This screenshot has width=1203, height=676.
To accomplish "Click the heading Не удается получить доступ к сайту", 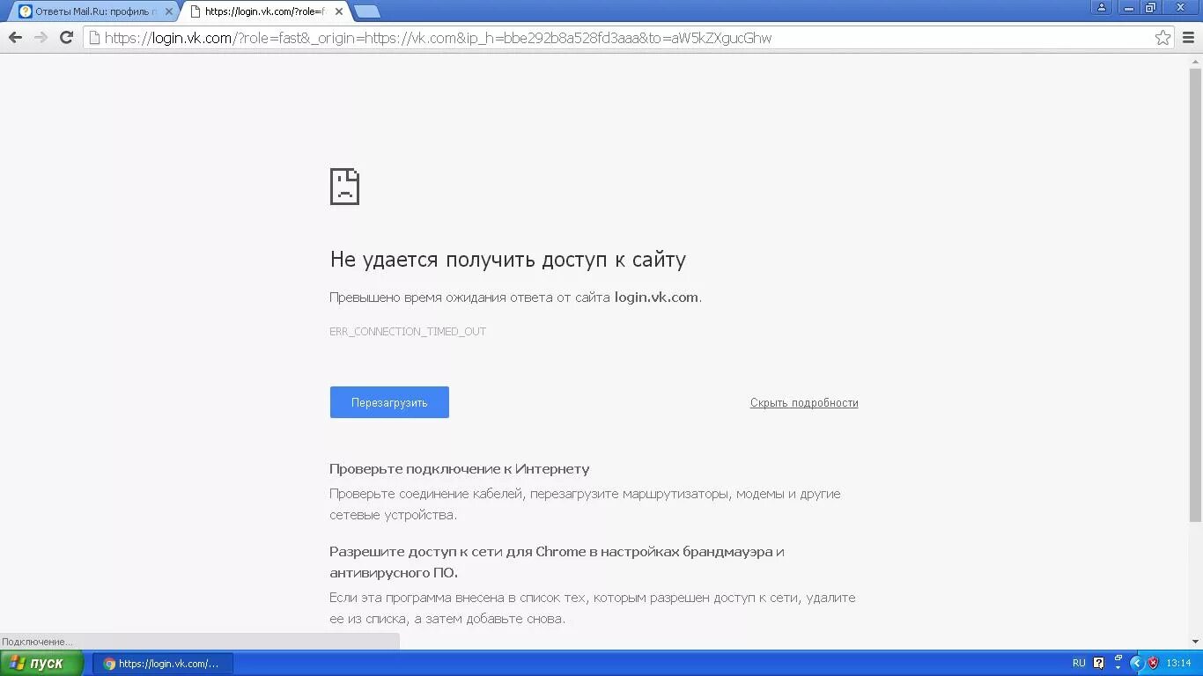I will click(507, 260).
